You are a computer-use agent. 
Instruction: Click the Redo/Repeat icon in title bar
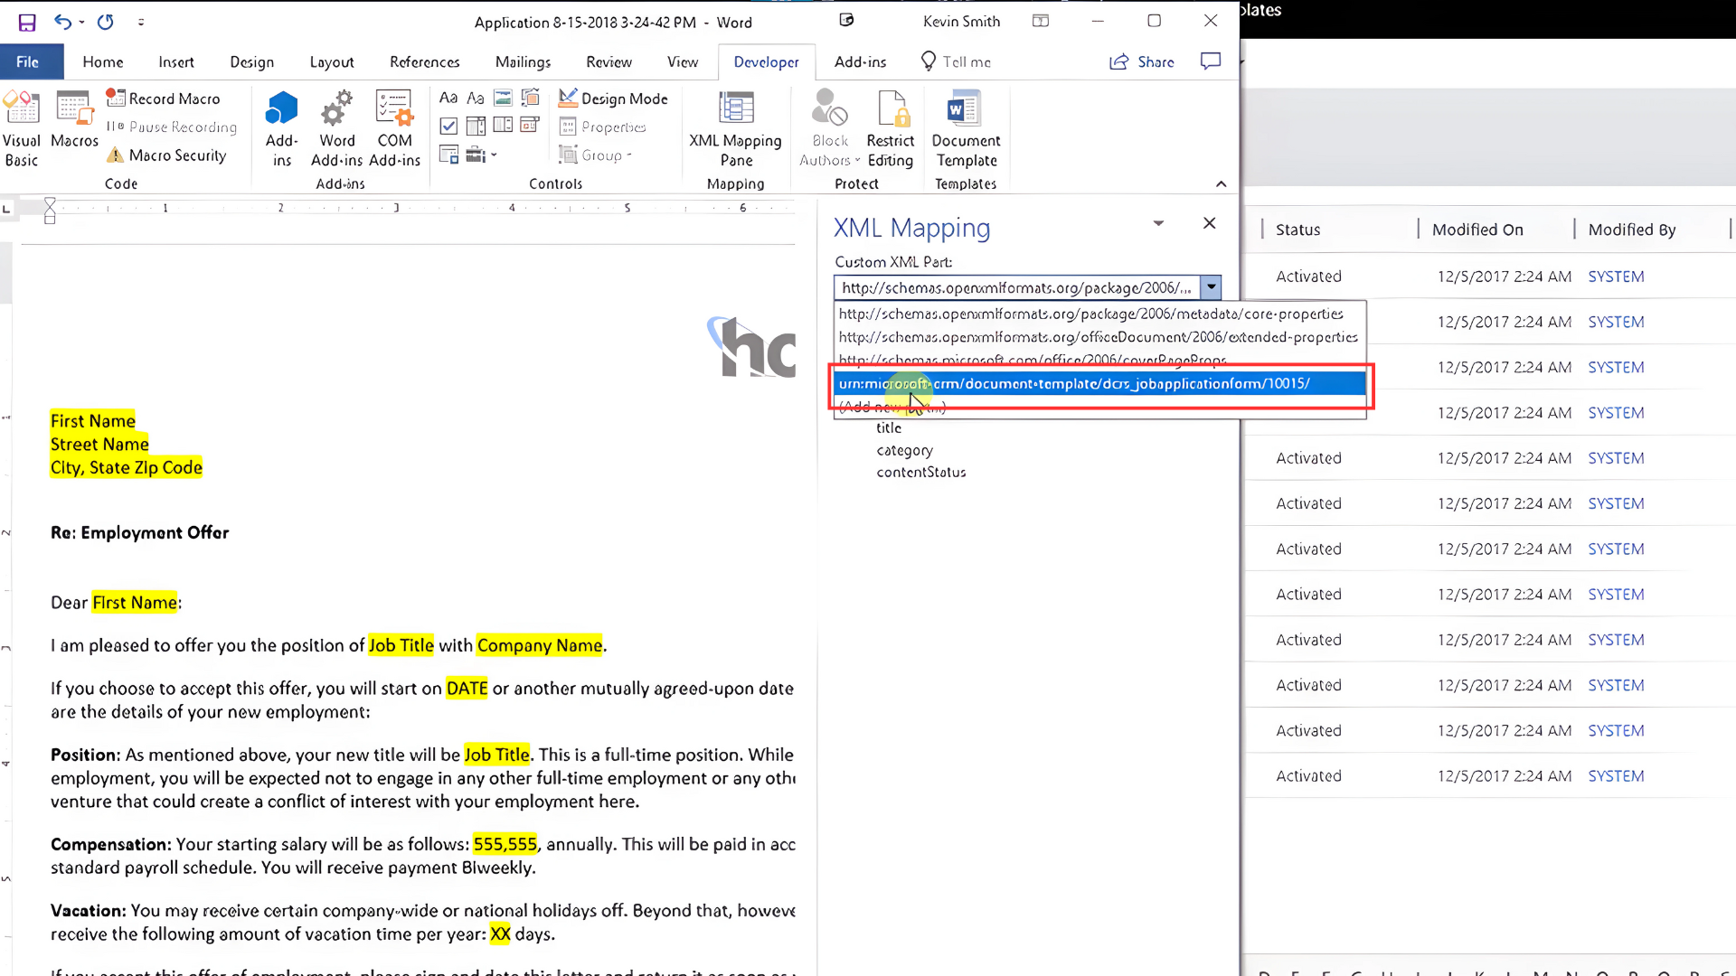click(106, 22)
